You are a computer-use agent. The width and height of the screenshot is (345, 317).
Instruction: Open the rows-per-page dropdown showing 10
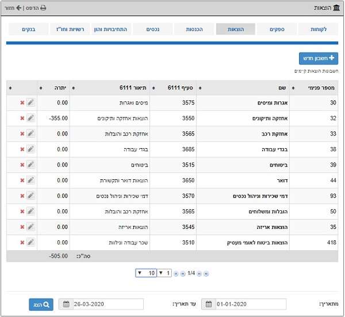pyautogui.click(x=146, y=273)
